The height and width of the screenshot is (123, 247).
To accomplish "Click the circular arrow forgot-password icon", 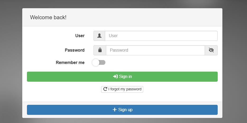I will point(105,89).
